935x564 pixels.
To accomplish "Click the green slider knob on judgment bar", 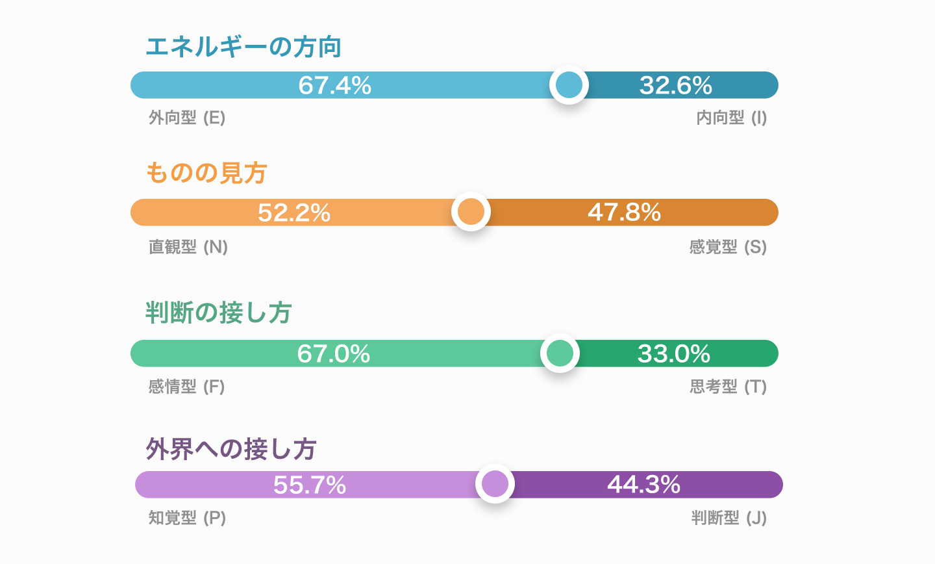I will coord(560,353).
